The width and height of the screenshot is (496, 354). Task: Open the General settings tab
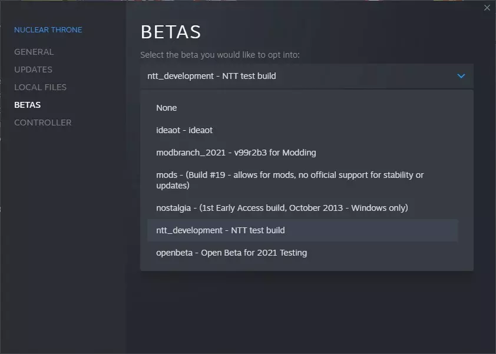(34, 52)
